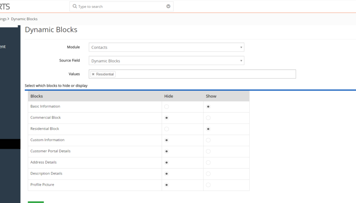Image resolution: width=356 pixels, height=203 pixels.
Task: Select Show for Customer Portal Details
Action: [x=208, y=151]
